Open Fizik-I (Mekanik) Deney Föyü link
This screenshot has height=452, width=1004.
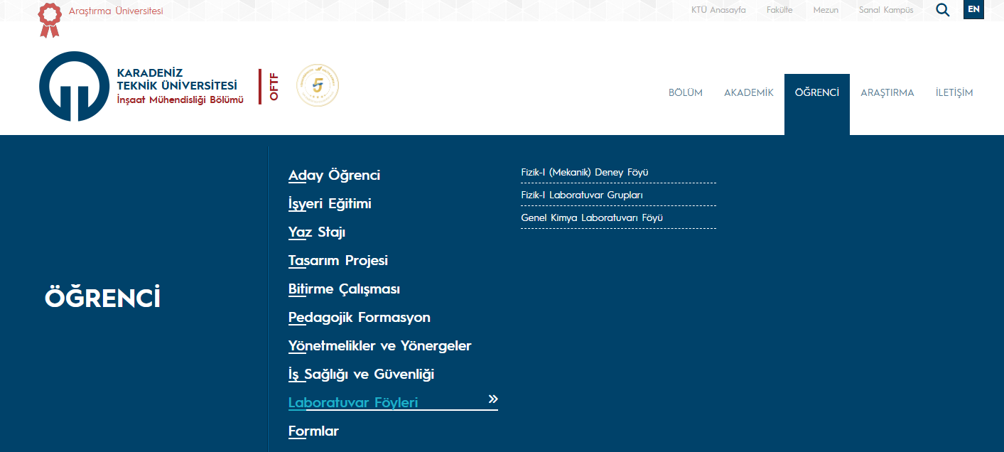[585, 172]
